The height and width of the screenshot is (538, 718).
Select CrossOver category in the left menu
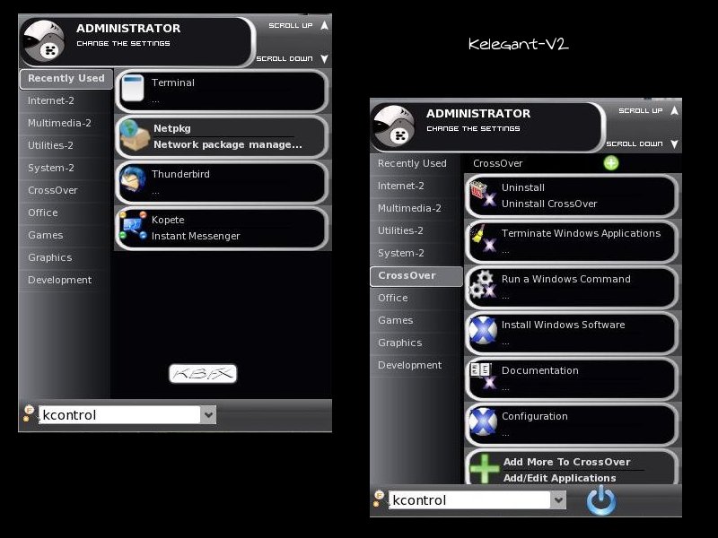coord(65,190)
